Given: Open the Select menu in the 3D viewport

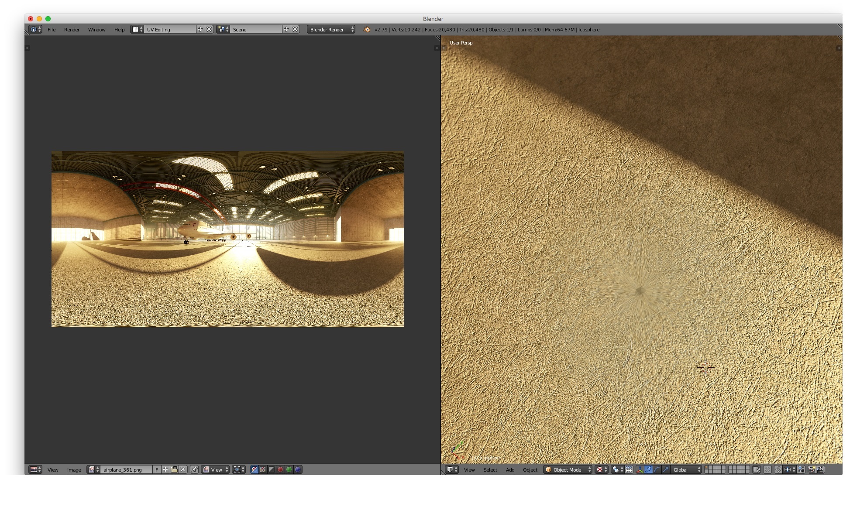Looking at the screenshot, I should [490, 470].
